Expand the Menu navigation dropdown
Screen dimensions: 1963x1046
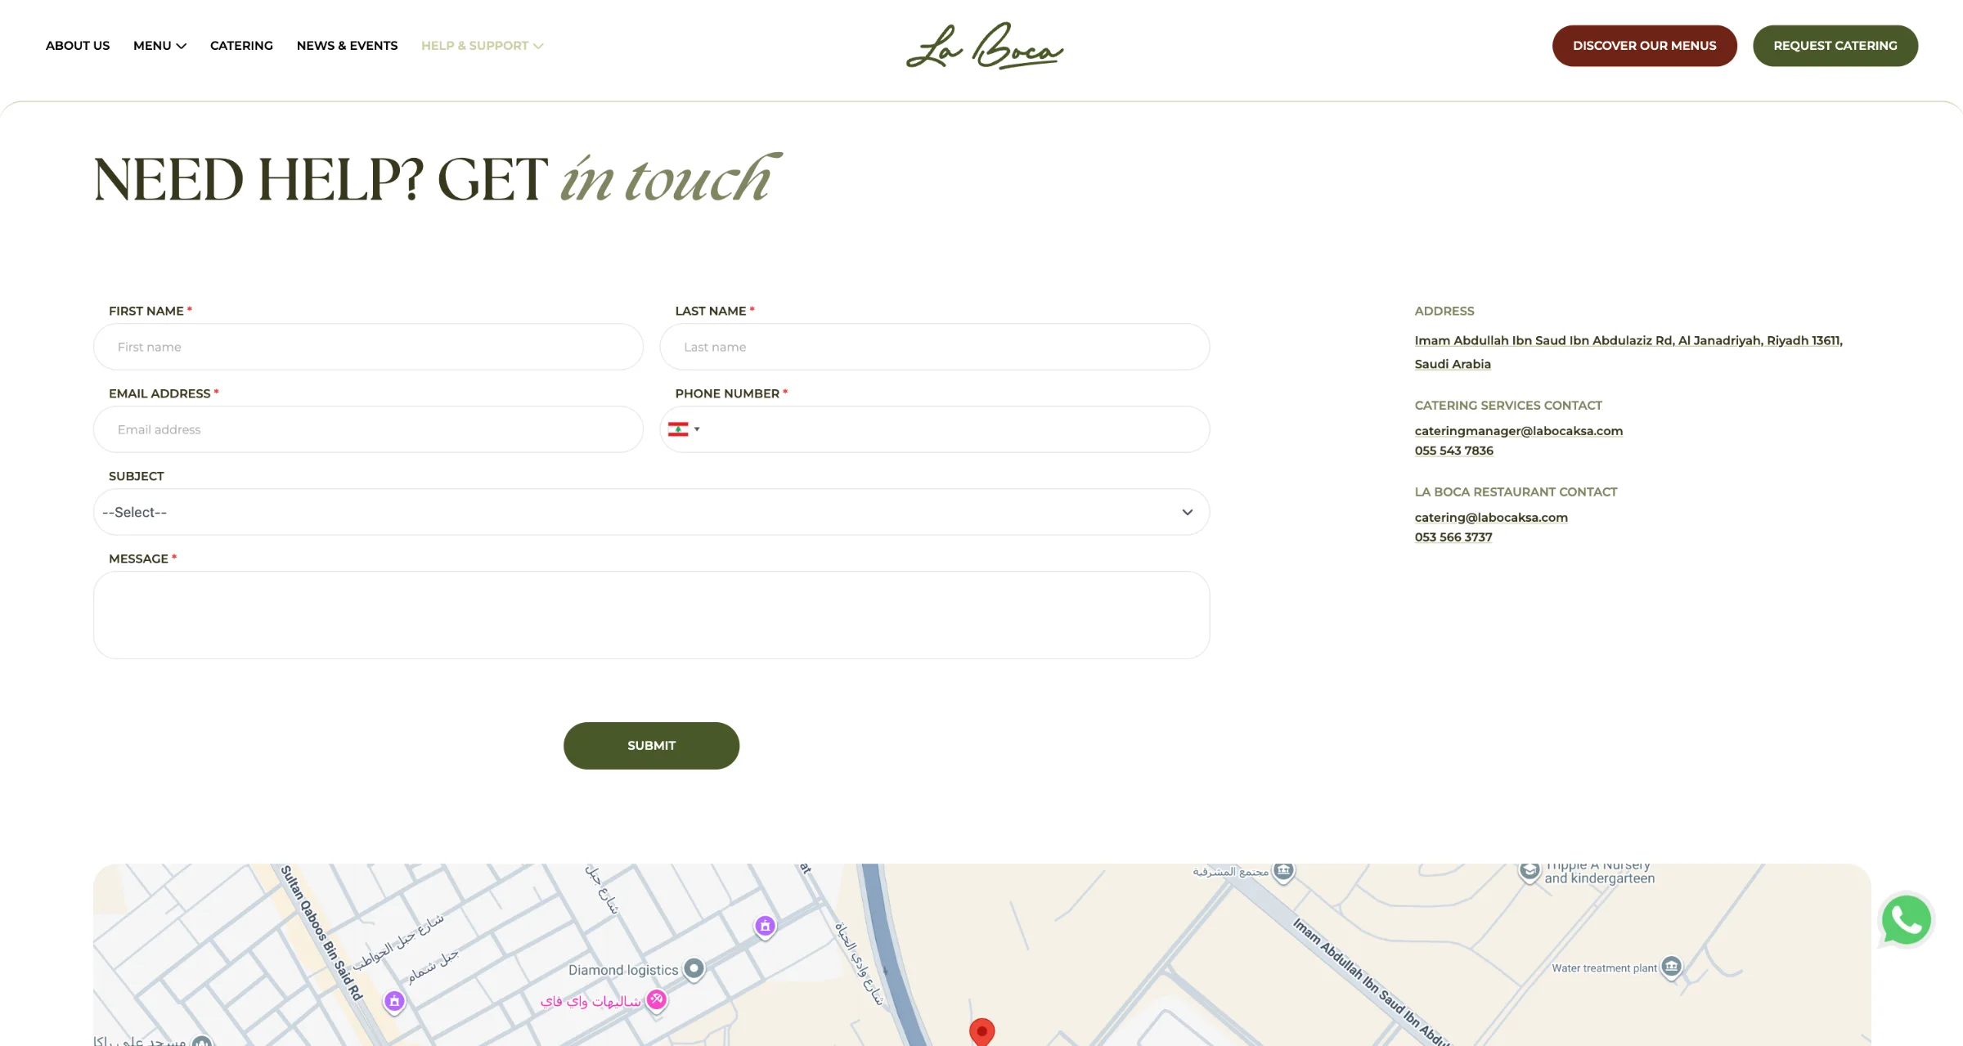coord(159,46)
